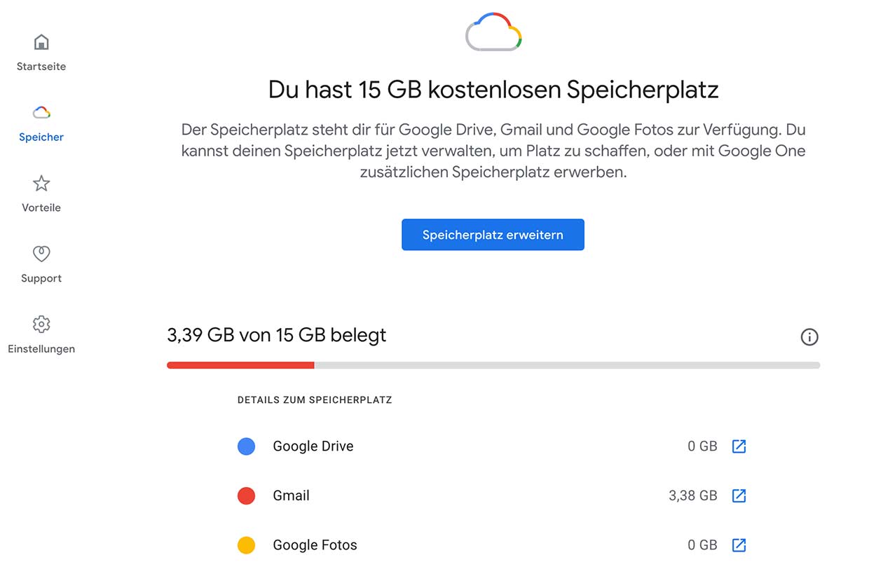Image resolution: width=869 pixels, height=581 pixels.
Task: Open Einstellungen gear icon
Action: click(x=41, y=324)
